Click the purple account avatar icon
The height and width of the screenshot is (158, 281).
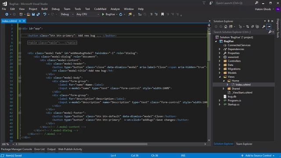click(x=278, y=9)
